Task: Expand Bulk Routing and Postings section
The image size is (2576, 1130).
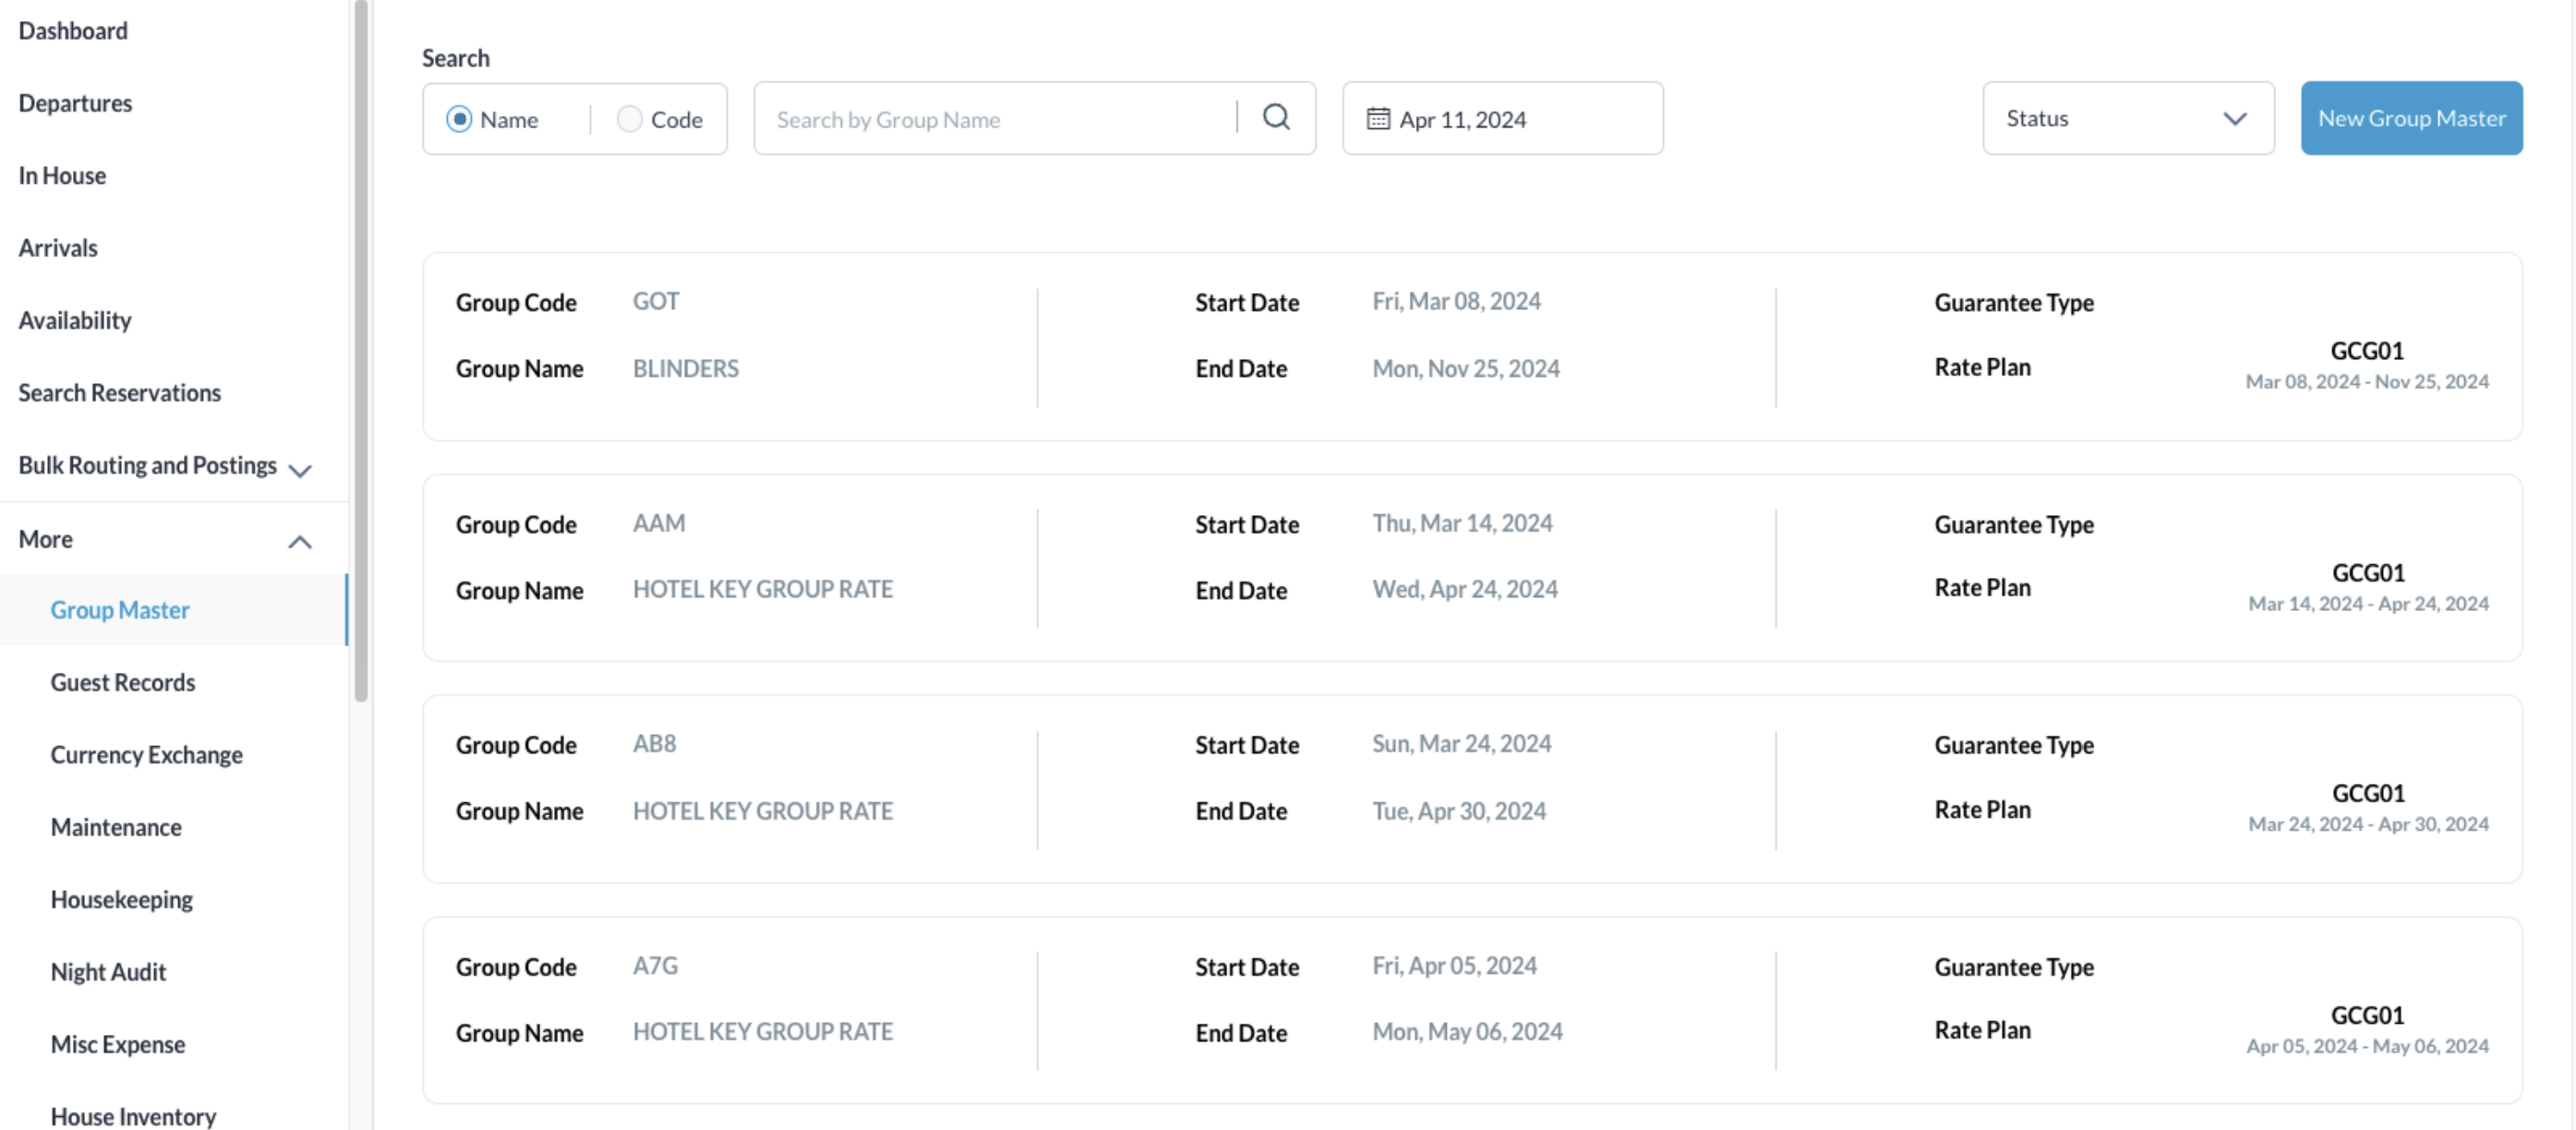Action: tap(299, 468)
